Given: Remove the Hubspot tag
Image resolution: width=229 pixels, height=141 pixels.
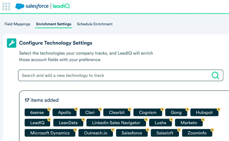Looking at the screenshot, I should [x=219, y=109].
